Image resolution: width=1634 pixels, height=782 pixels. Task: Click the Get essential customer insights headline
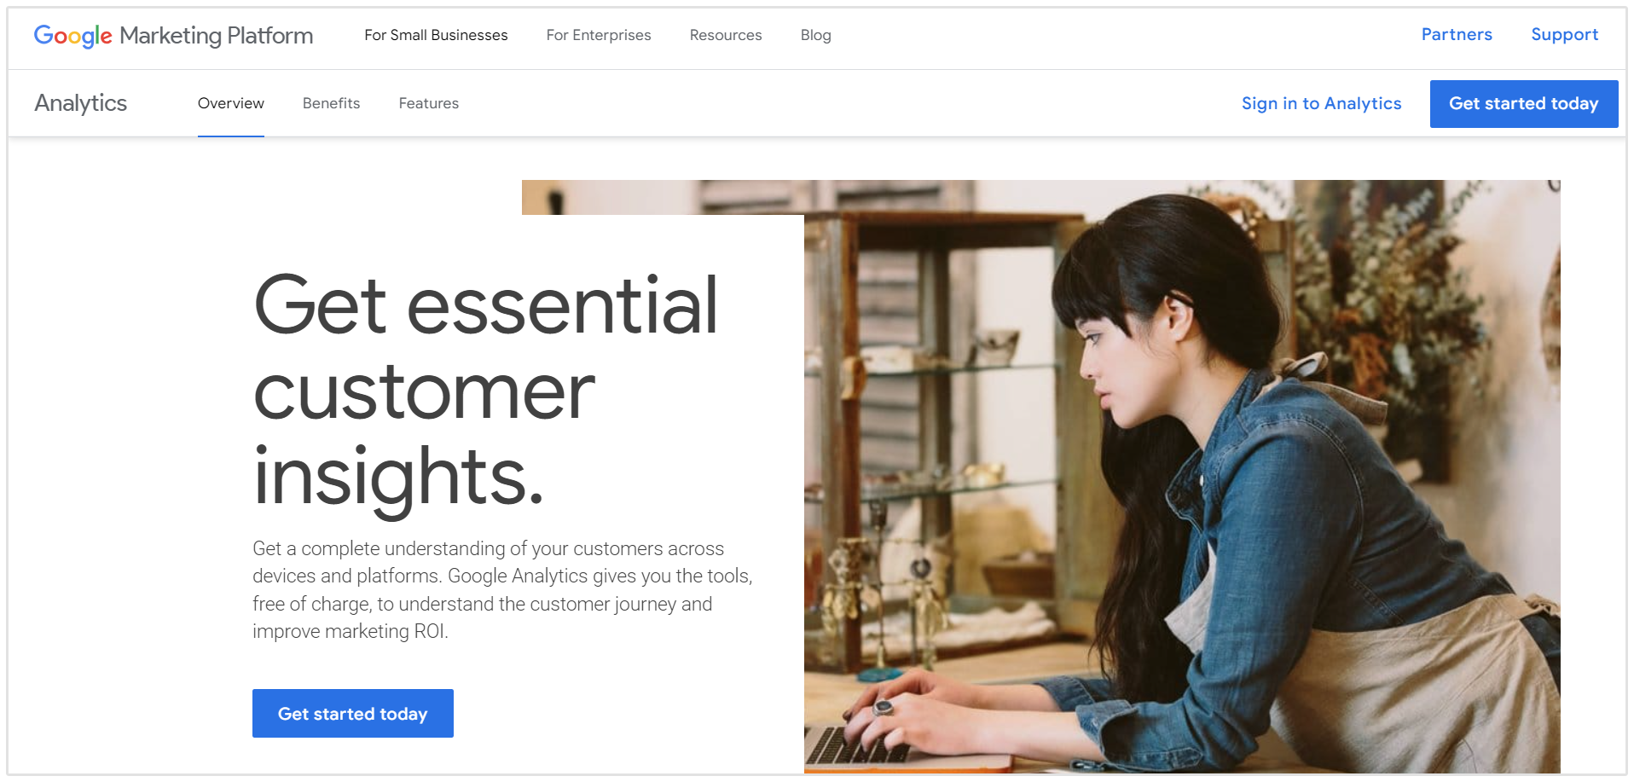point(485,390)
